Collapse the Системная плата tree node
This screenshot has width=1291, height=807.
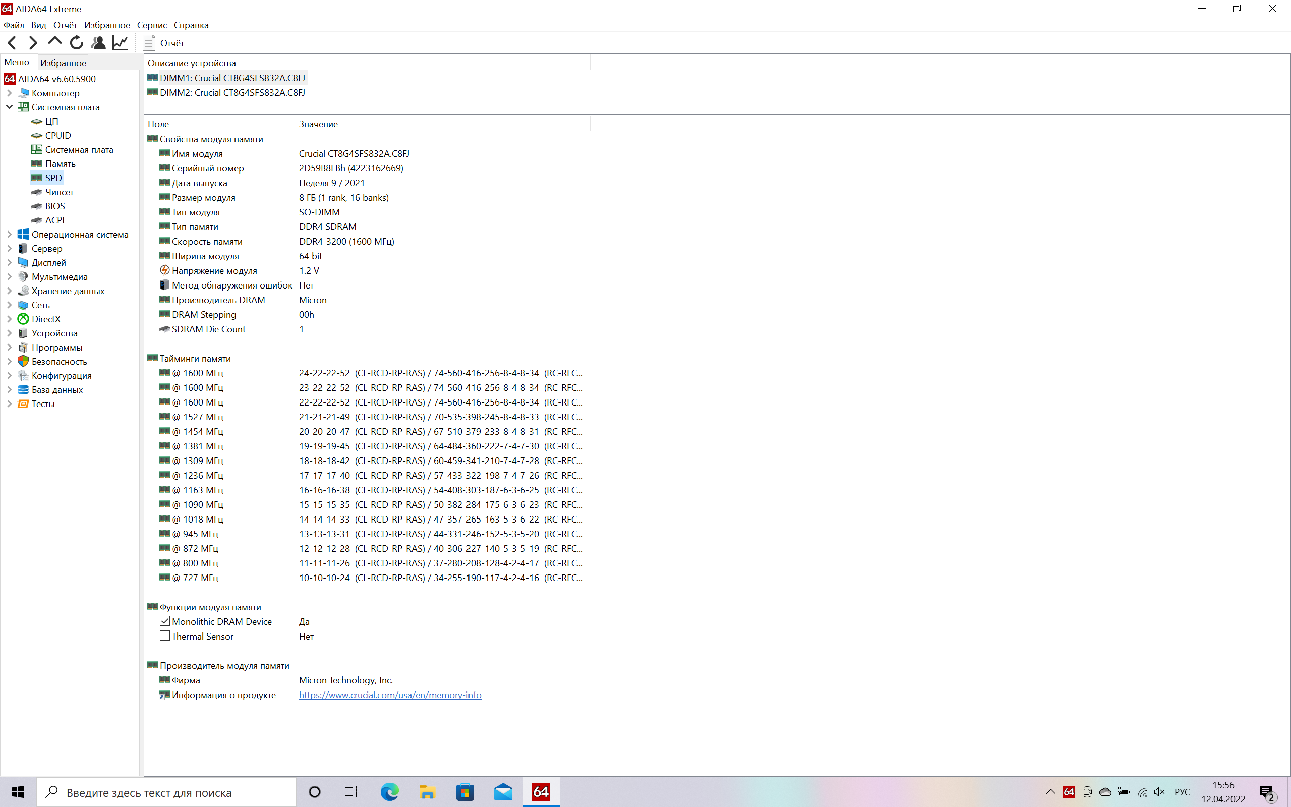[x=9, y=107]
